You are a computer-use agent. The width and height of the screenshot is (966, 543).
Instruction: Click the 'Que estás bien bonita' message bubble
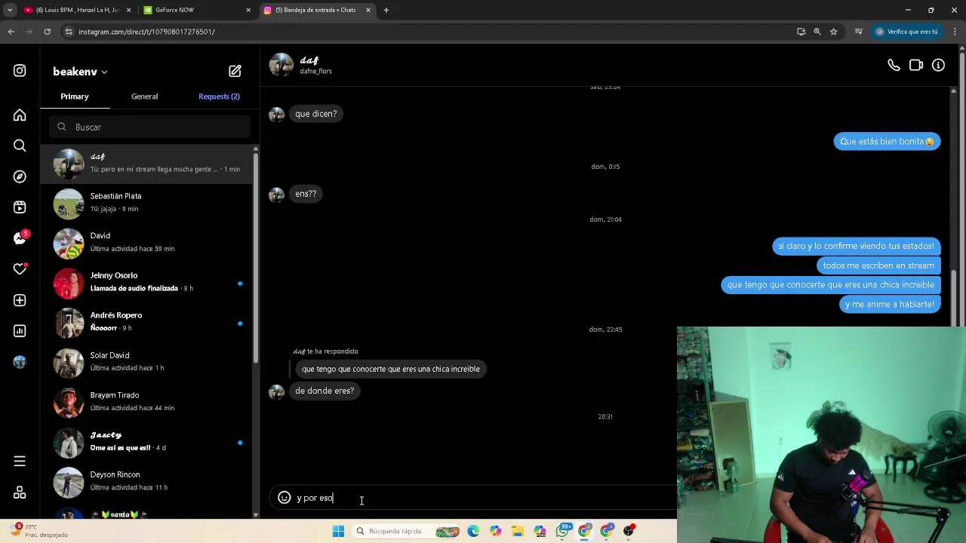(887, 142)
